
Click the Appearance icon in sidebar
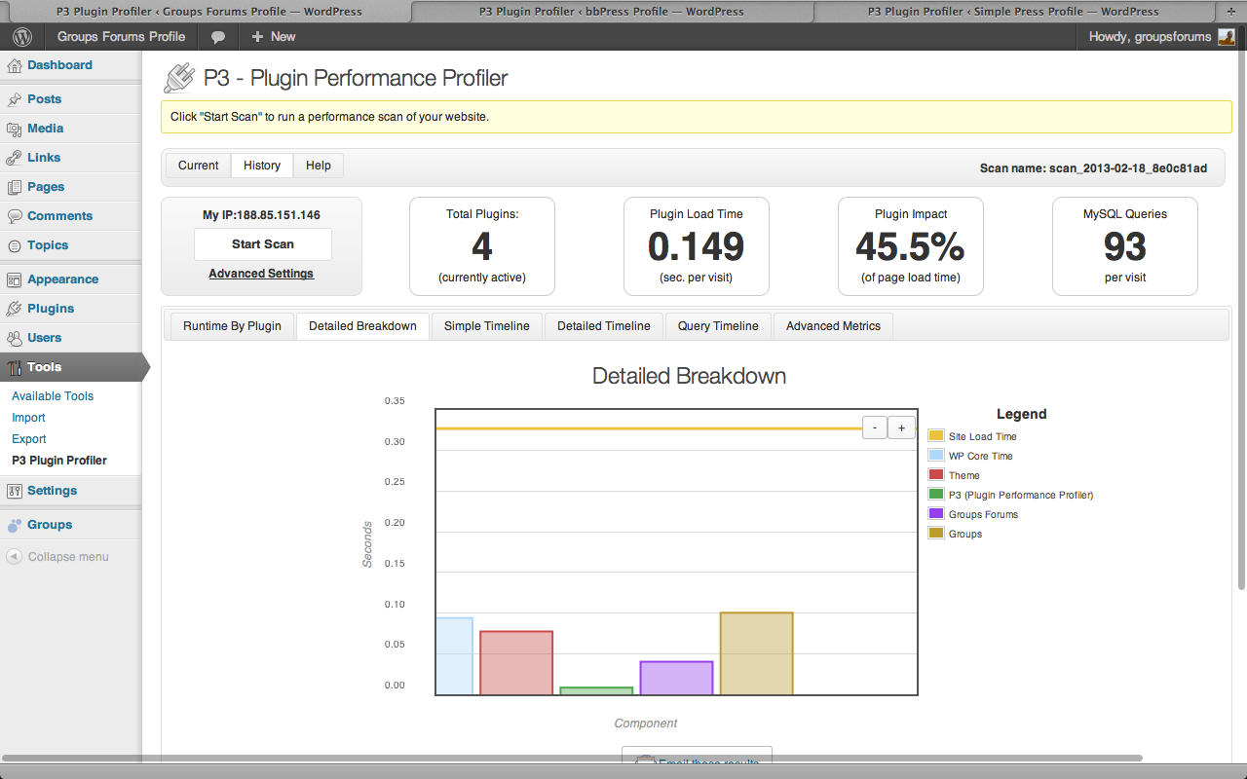click(x=15, y=279)
